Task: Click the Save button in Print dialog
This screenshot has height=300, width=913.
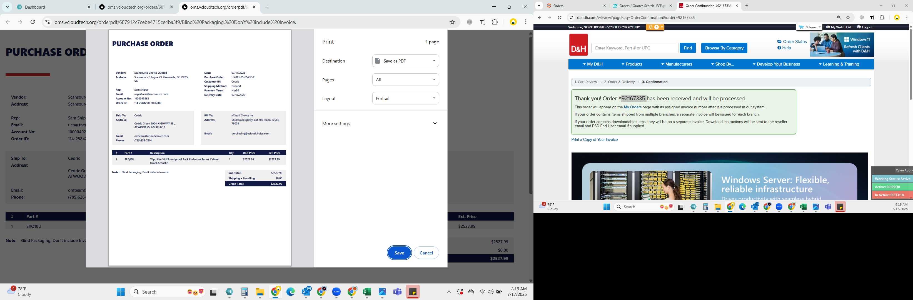Action: pos(399,252)
